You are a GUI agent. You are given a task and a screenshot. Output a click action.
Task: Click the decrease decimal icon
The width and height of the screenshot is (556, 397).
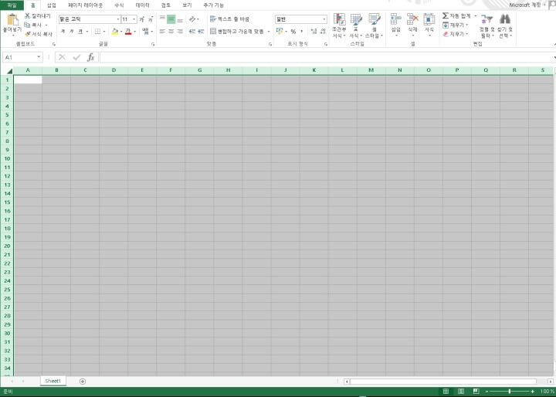point(323,32)
